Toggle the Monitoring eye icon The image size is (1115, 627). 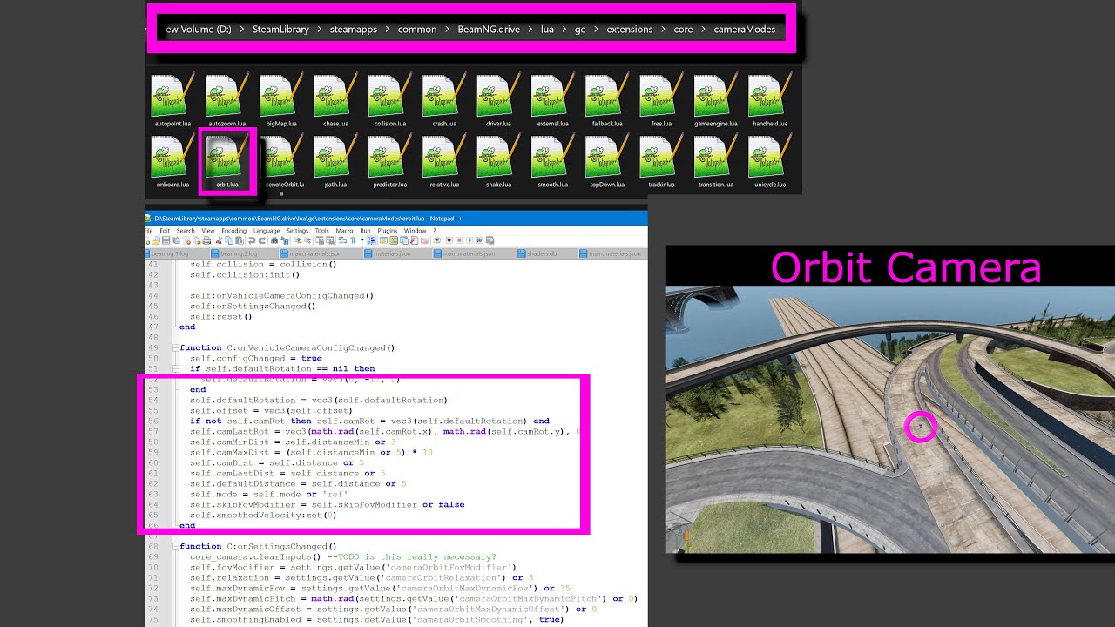click(x=437, y=240)
